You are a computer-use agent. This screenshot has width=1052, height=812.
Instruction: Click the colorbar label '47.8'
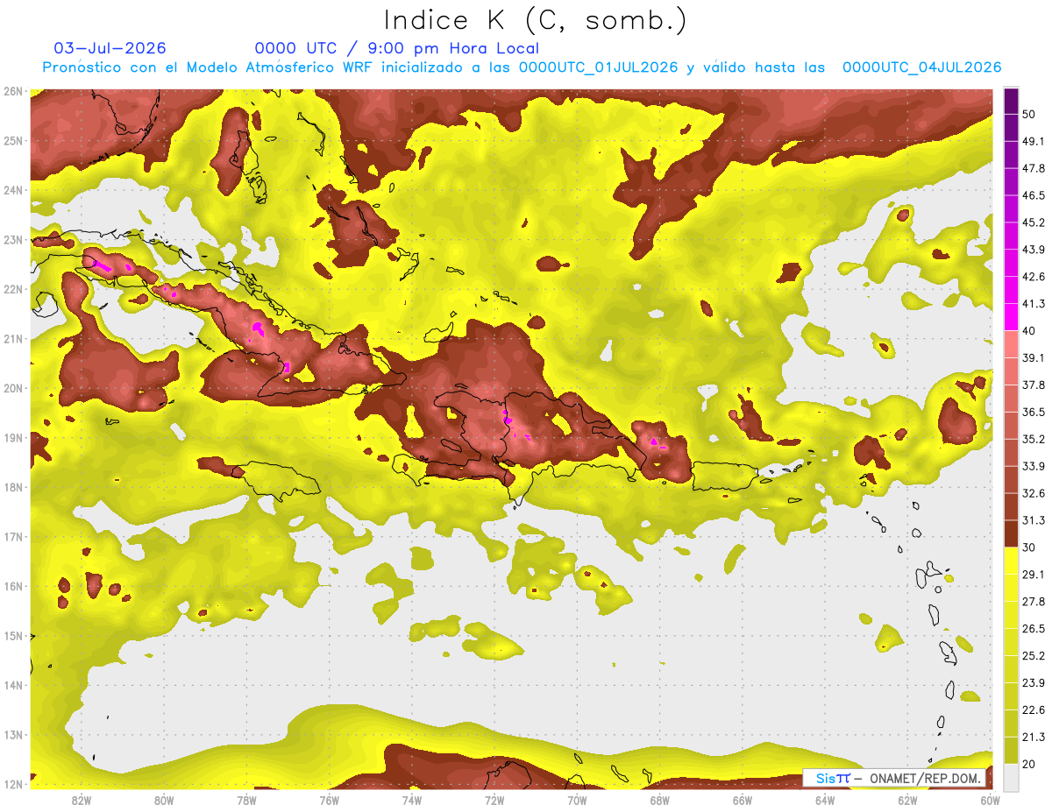pos(1033,168)
